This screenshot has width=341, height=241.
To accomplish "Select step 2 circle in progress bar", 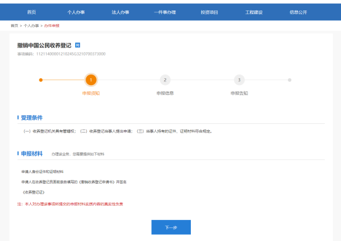I will click(165, 80).
